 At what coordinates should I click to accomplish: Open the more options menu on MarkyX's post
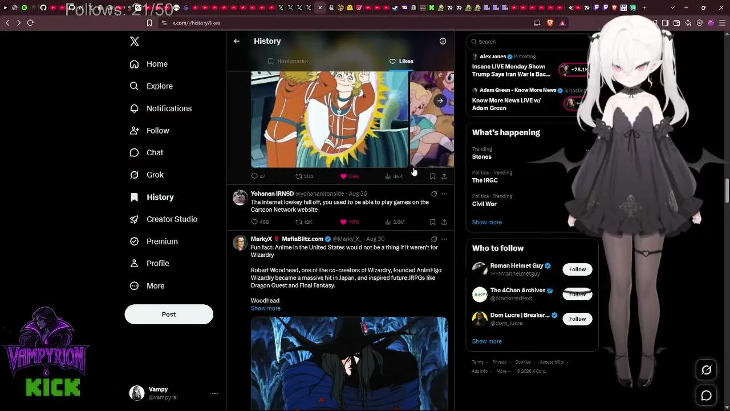pos(444,239)
